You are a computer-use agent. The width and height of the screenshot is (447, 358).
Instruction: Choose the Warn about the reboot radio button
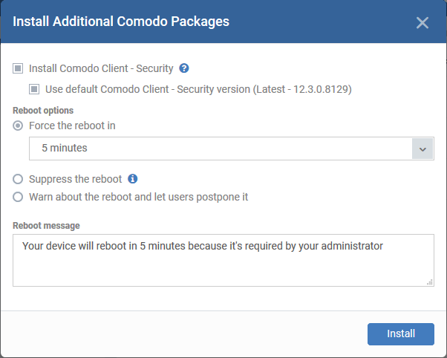click(18, 197)
